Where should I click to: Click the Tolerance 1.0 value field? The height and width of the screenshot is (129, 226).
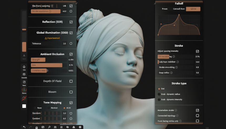[x=64, y=44]
